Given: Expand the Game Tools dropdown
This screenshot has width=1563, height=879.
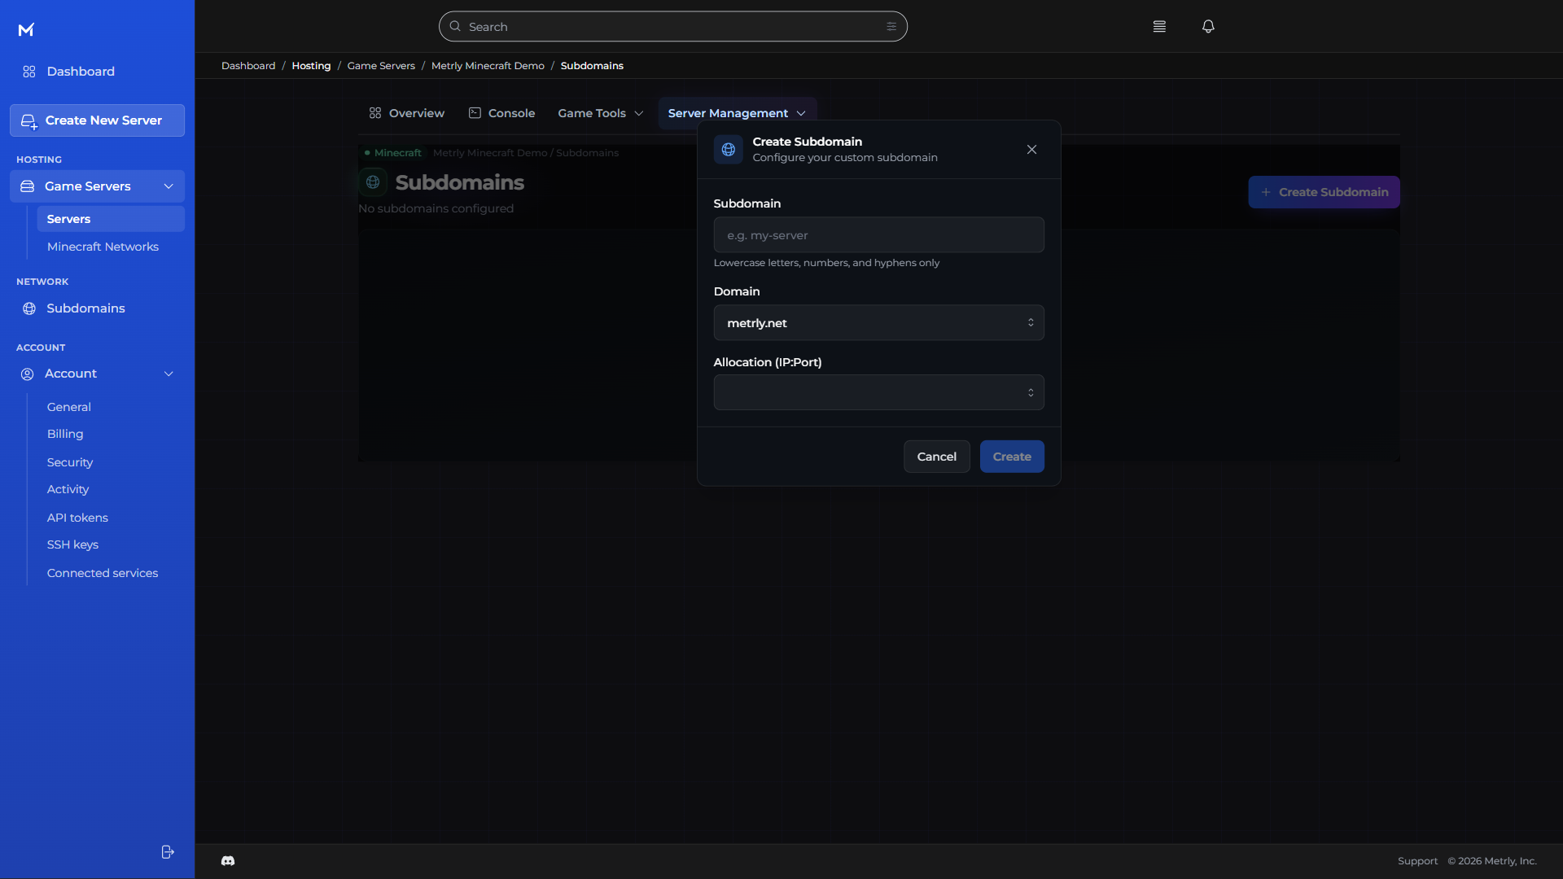Looking at the screenshot, I should (x=601, y=113).
